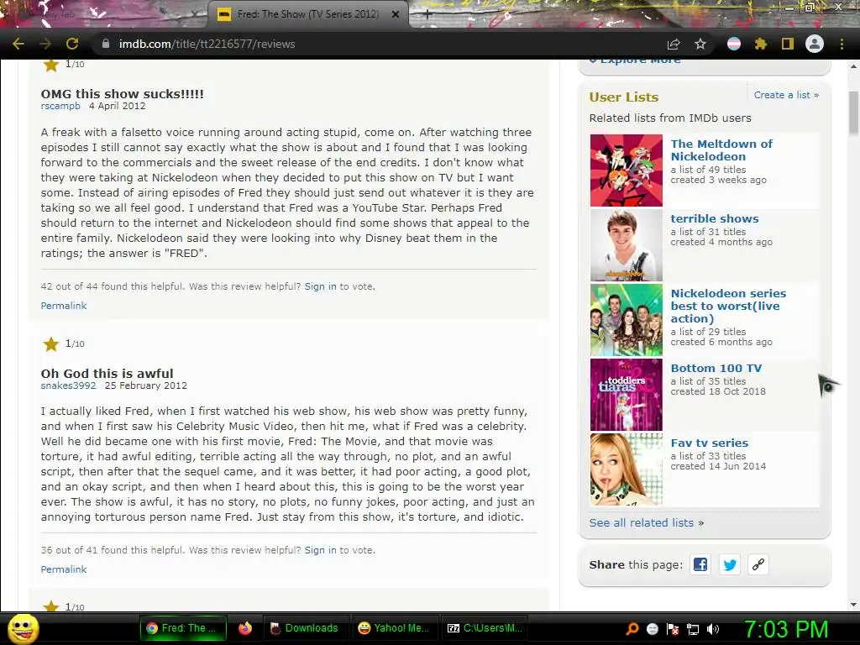Image resolution: width=860 pixels, height=645 pixels.
Task: Open the terrible shows list
Action: 715,218
